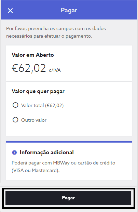Click the "Por favor, preencha os campos" instruction text
Screen dimensions: 138x212
tap(56, 28)
